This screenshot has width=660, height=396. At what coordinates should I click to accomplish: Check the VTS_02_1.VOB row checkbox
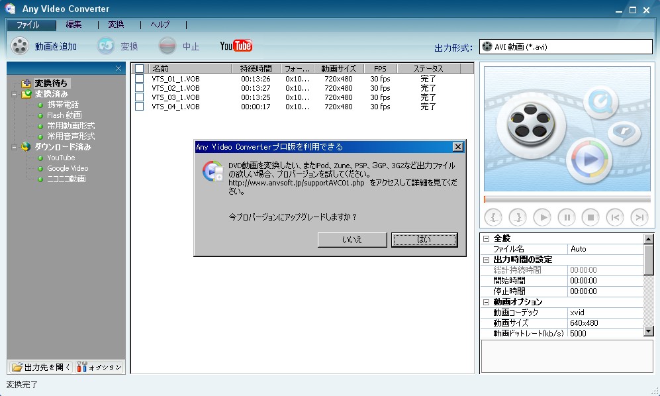(139, 88)
